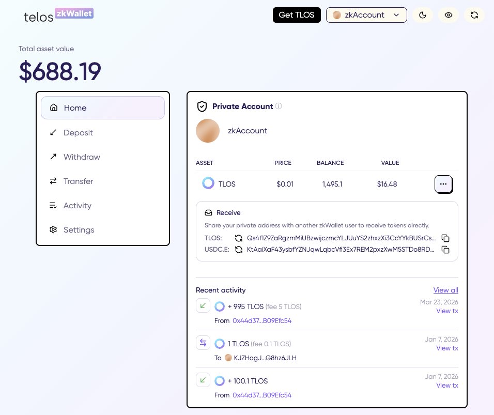Click the token icon next to 1 TLOS
494x415 pixels.
pos(220,344)
